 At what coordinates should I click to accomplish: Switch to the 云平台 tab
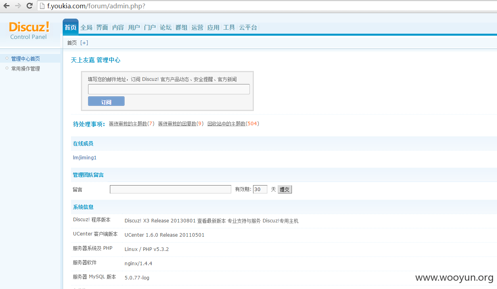click(248, 27)
